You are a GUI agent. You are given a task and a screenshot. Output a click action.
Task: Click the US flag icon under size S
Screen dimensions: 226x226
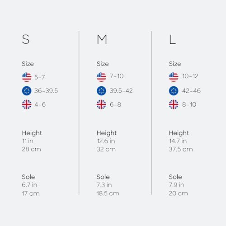pos(27,77)
